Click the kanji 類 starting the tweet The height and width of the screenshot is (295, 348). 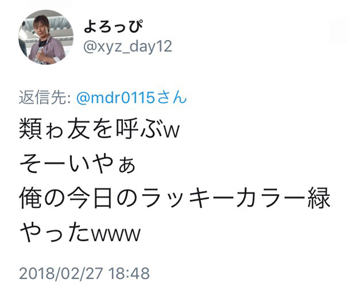point(30,129)
